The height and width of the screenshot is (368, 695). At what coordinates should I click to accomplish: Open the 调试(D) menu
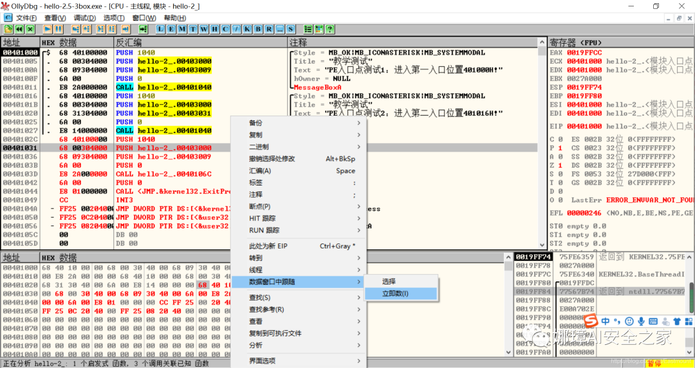pyautogui.click(x=85, y=18)
